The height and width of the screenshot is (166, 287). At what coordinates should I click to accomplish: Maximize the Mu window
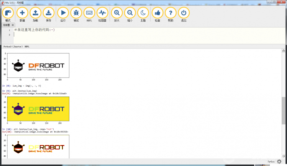[274, 2]
